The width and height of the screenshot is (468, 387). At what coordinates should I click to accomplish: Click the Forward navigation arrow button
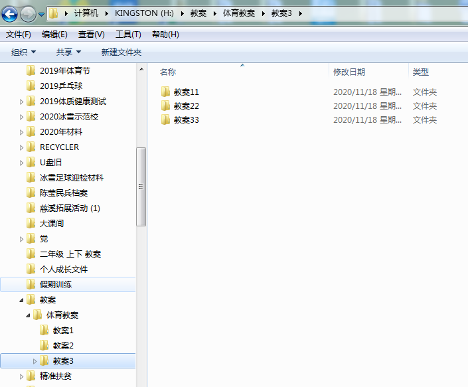pos(28,14)
